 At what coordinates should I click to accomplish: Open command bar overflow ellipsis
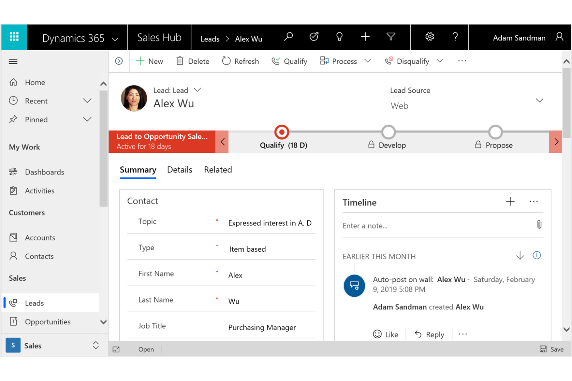coord(462,61)
